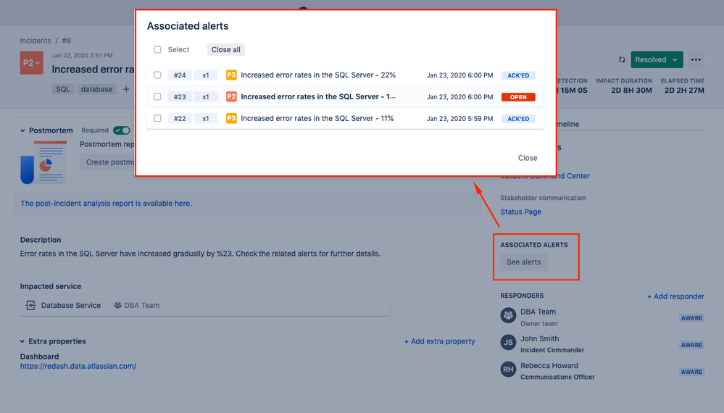The width and height of the screenshot is (724, 413).
Task: Click the JS avatar of John Smith
Action: [508, 343]
